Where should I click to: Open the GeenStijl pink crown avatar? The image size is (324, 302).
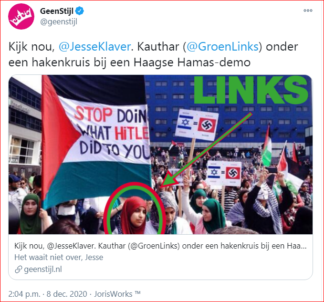(x=21, y=16)
